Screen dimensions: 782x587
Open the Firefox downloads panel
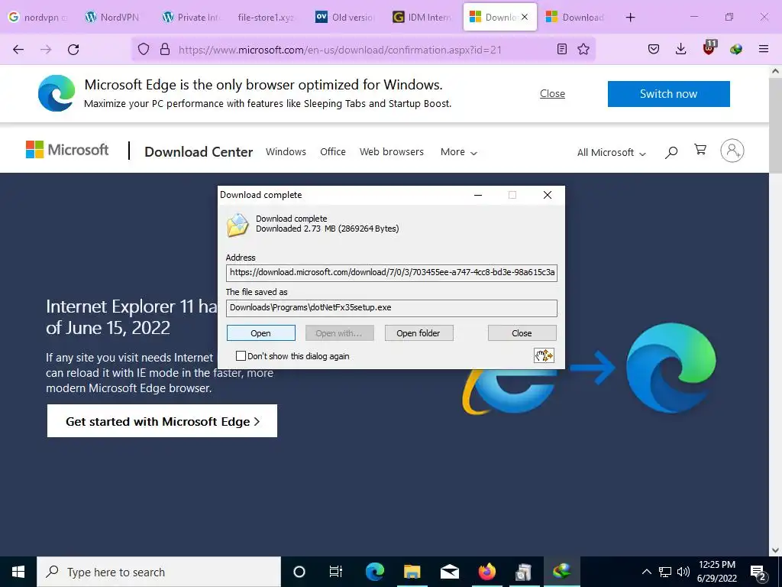click(680, 50)
